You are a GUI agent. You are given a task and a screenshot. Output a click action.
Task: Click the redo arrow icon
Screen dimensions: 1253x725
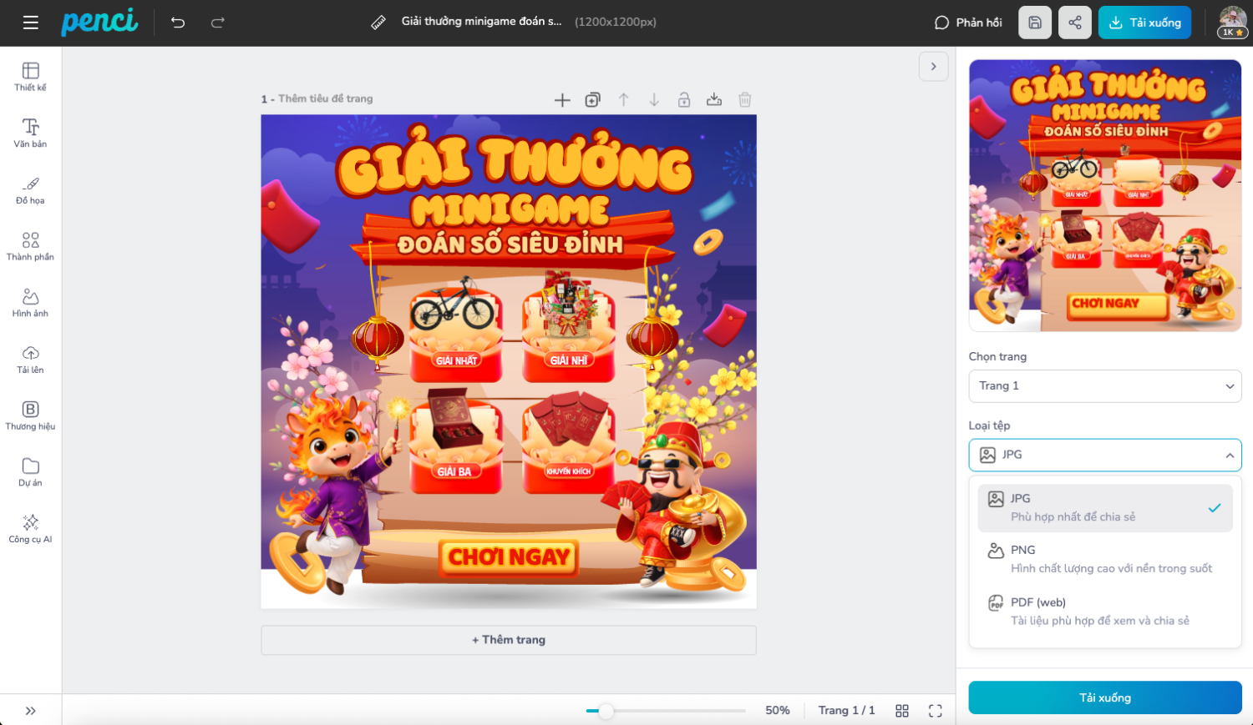(x=218, y=23)
